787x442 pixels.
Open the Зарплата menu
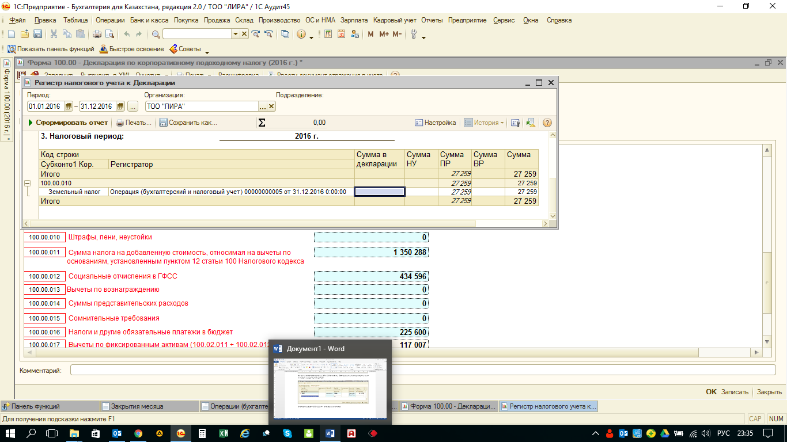[x=354, y=20]
